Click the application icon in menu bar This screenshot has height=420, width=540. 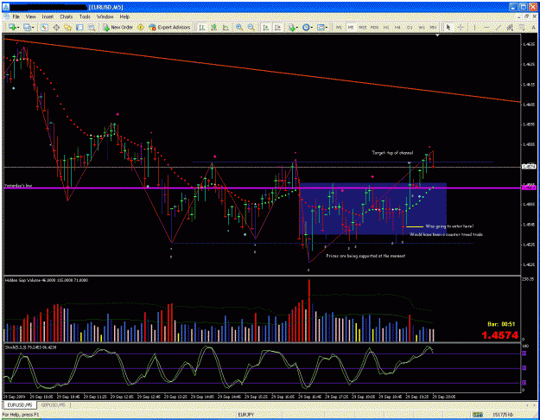[6, 16]
